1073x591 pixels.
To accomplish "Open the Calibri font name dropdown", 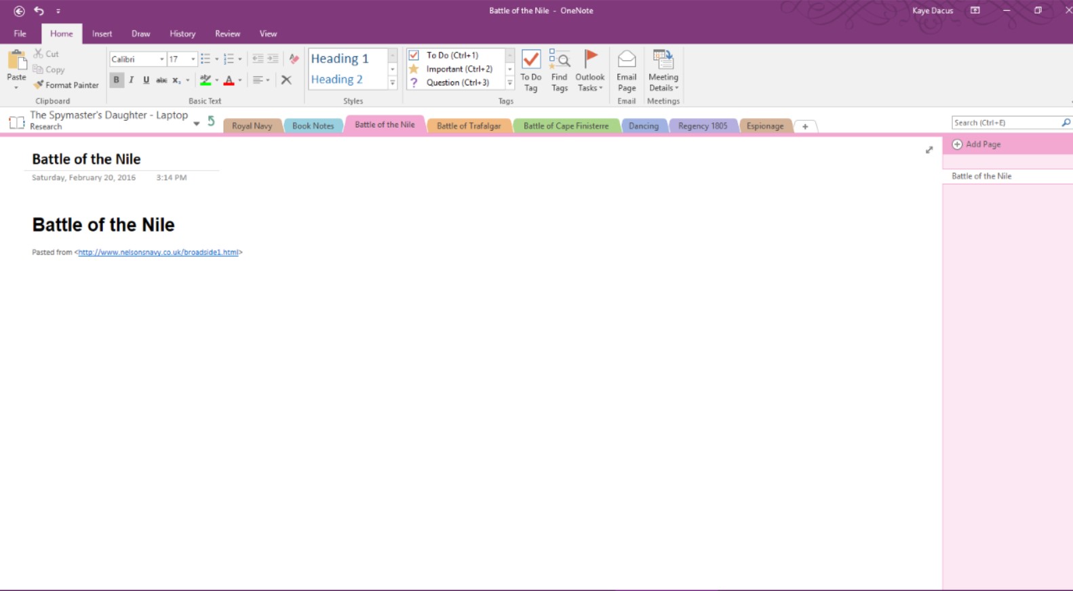I will pos(161,60).
